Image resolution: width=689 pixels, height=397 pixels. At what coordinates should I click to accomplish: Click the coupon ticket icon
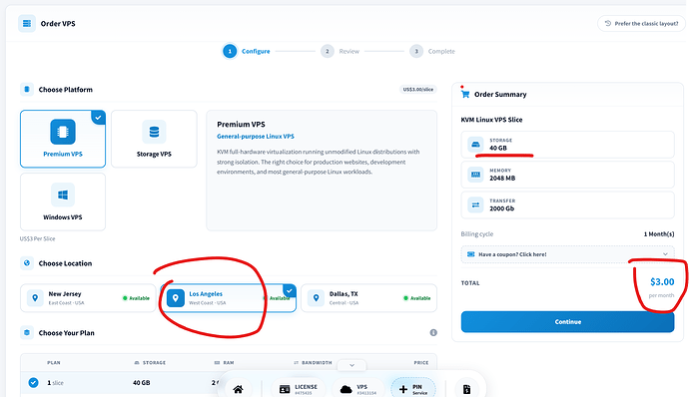470,254
